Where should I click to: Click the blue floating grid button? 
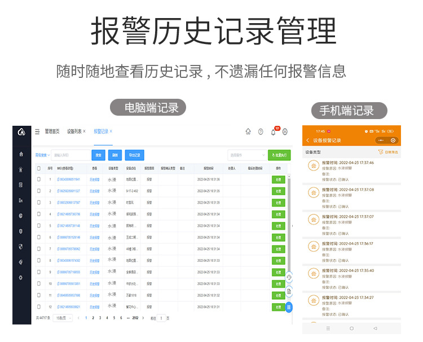tap(289, 308)
